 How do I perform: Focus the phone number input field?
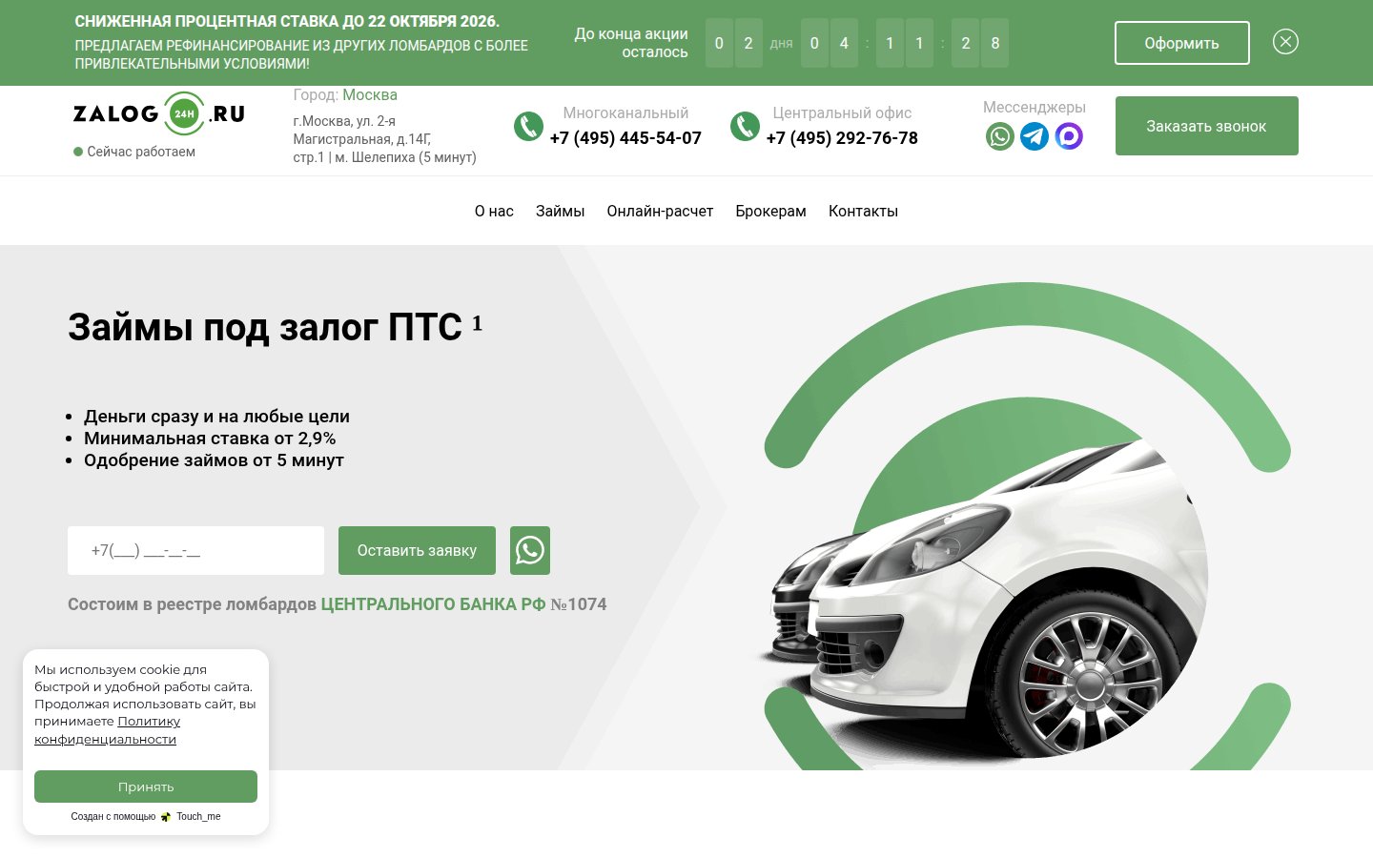coord(195,550)
